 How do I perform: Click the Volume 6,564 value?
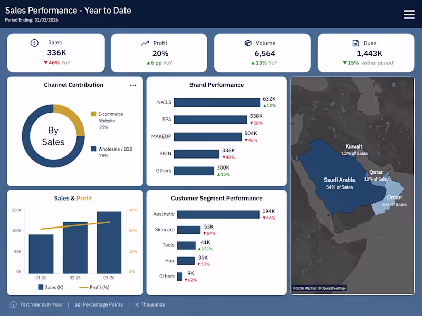tap(265, 54)
